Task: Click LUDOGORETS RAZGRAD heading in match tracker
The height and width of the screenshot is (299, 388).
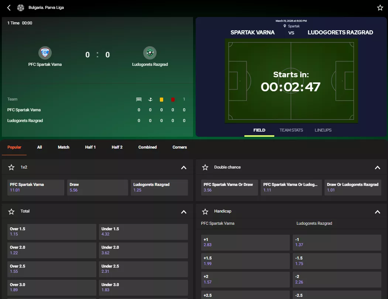Action: pyautogui.click(x=340, y=33)
